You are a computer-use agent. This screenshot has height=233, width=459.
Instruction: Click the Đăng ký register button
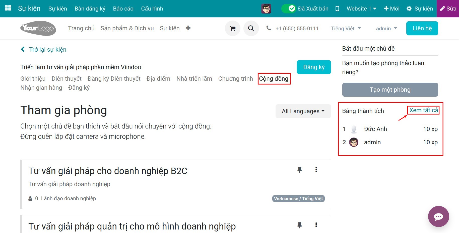314,67
